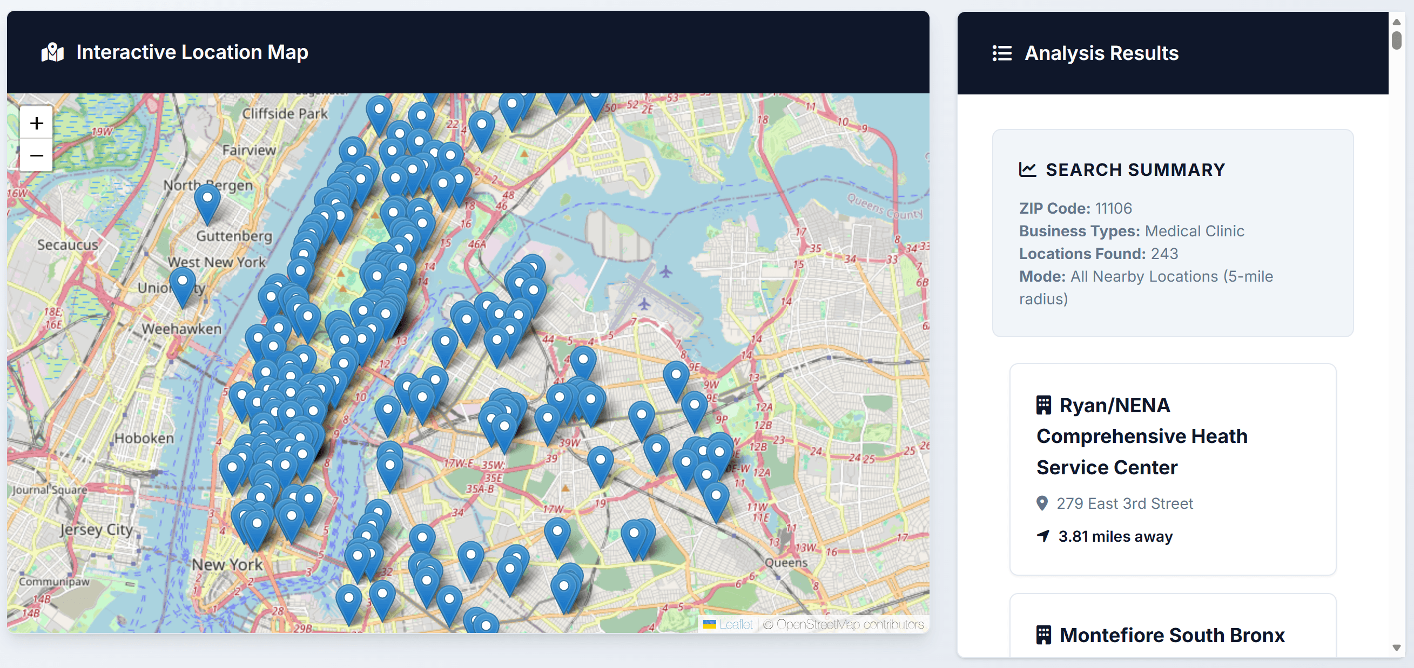Click the map zoom in plus button
Viewport: 1414px width, 668px height.
tap(36, 123)
